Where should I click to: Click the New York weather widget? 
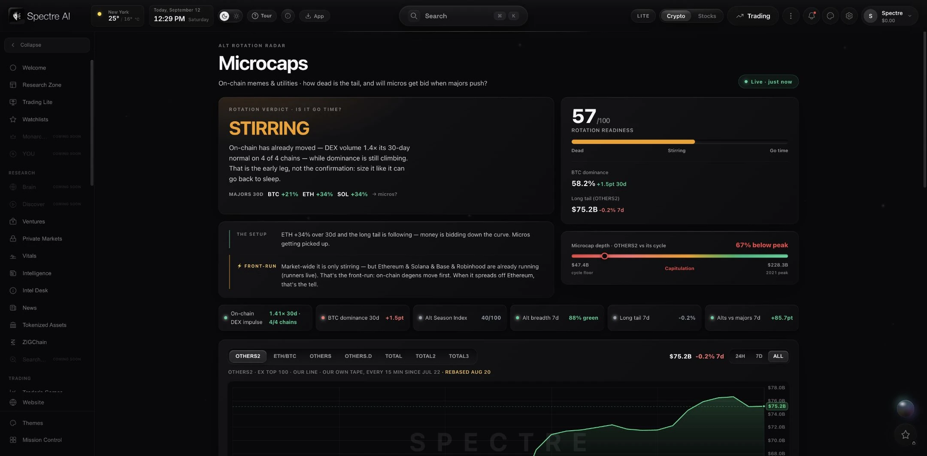tap(118, 16)
